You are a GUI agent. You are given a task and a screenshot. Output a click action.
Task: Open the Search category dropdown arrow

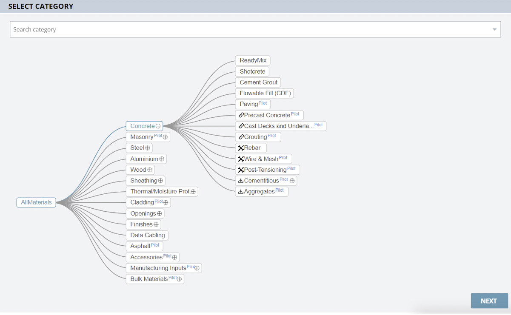[x=494, y=30]
